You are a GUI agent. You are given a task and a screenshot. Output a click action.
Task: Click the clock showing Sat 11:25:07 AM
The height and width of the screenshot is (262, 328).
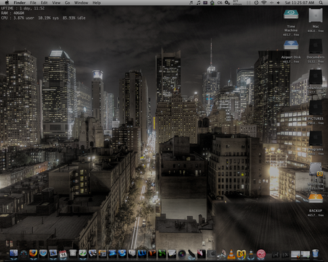click(300, 3)
